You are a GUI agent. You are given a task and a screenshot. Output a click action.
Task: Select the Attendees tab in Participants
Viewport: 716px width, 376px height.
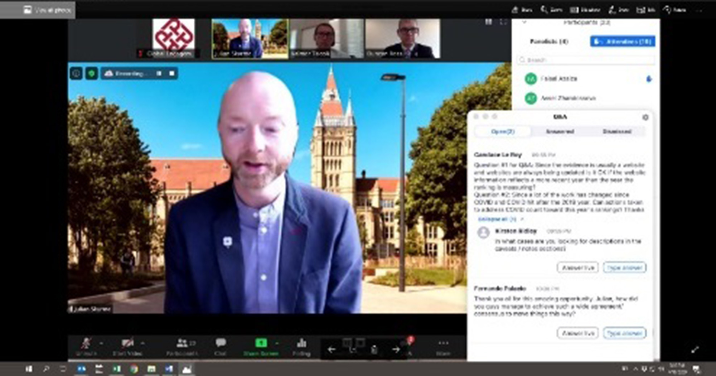(623, 42)
